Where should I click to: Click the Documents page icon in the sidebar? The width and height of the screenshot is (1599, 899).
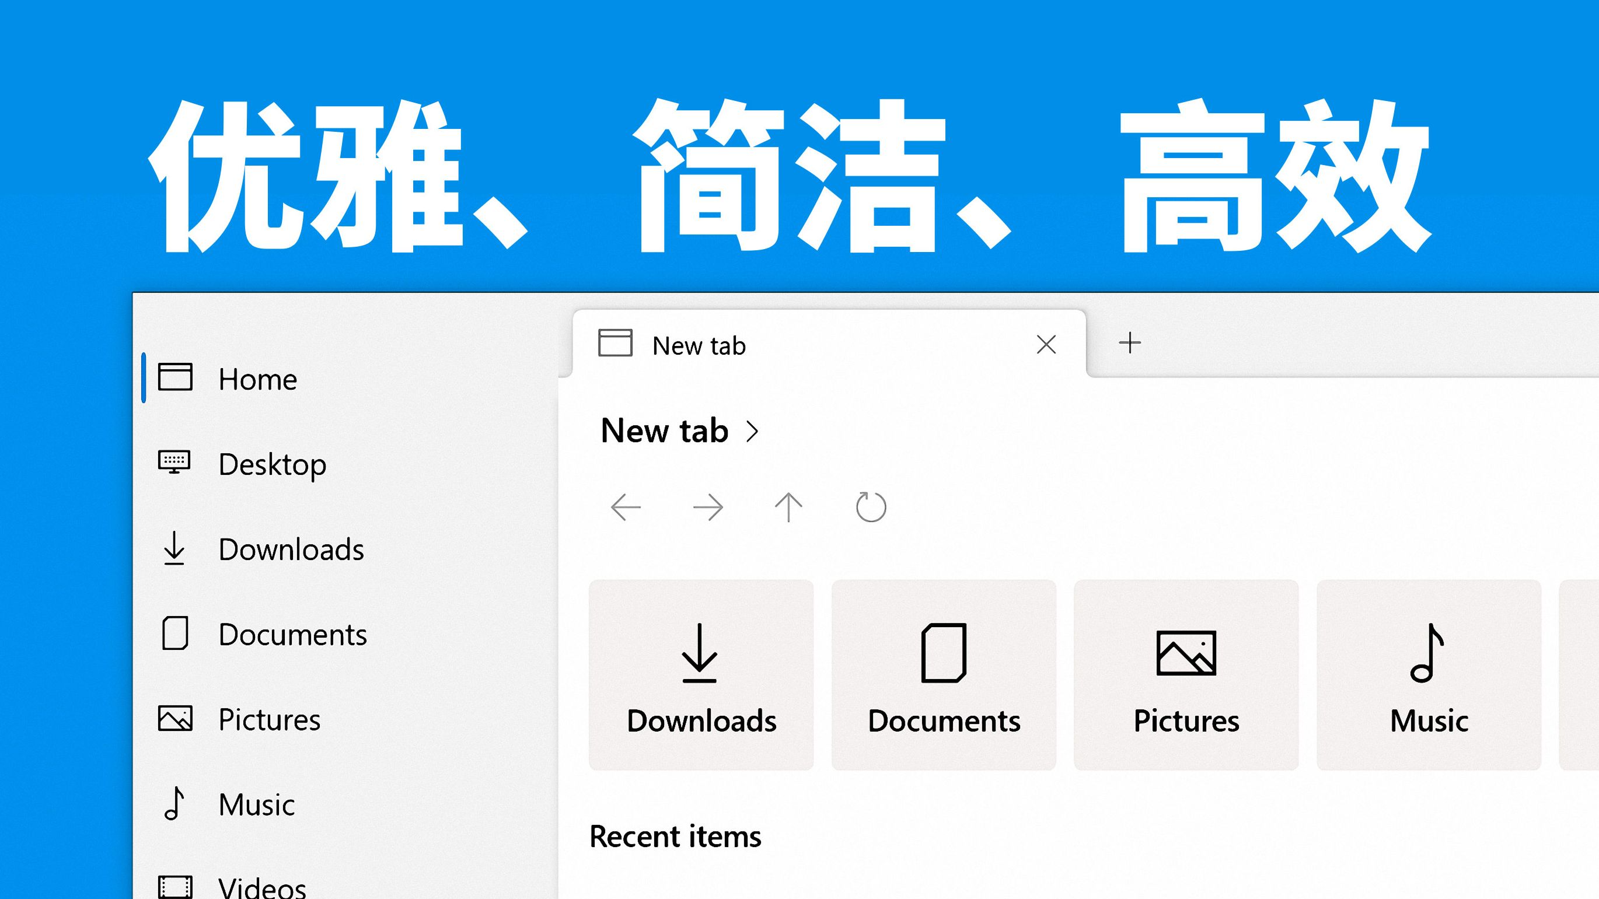pyautogui.click(x=175, y=633)
